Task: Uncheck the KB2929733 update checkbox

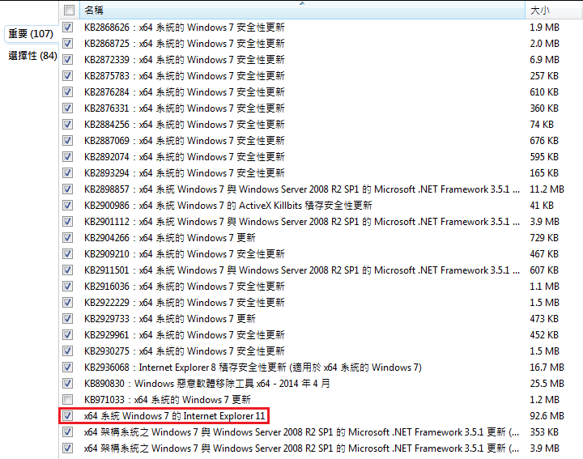Action: (68, 318)
